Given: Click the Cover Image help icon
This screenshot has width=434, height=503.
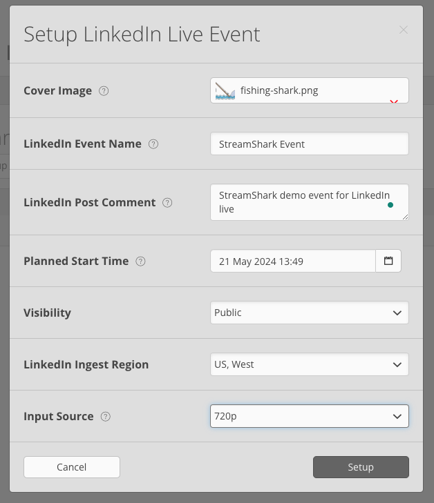Looking at the screenshot, I should point(104,91).
